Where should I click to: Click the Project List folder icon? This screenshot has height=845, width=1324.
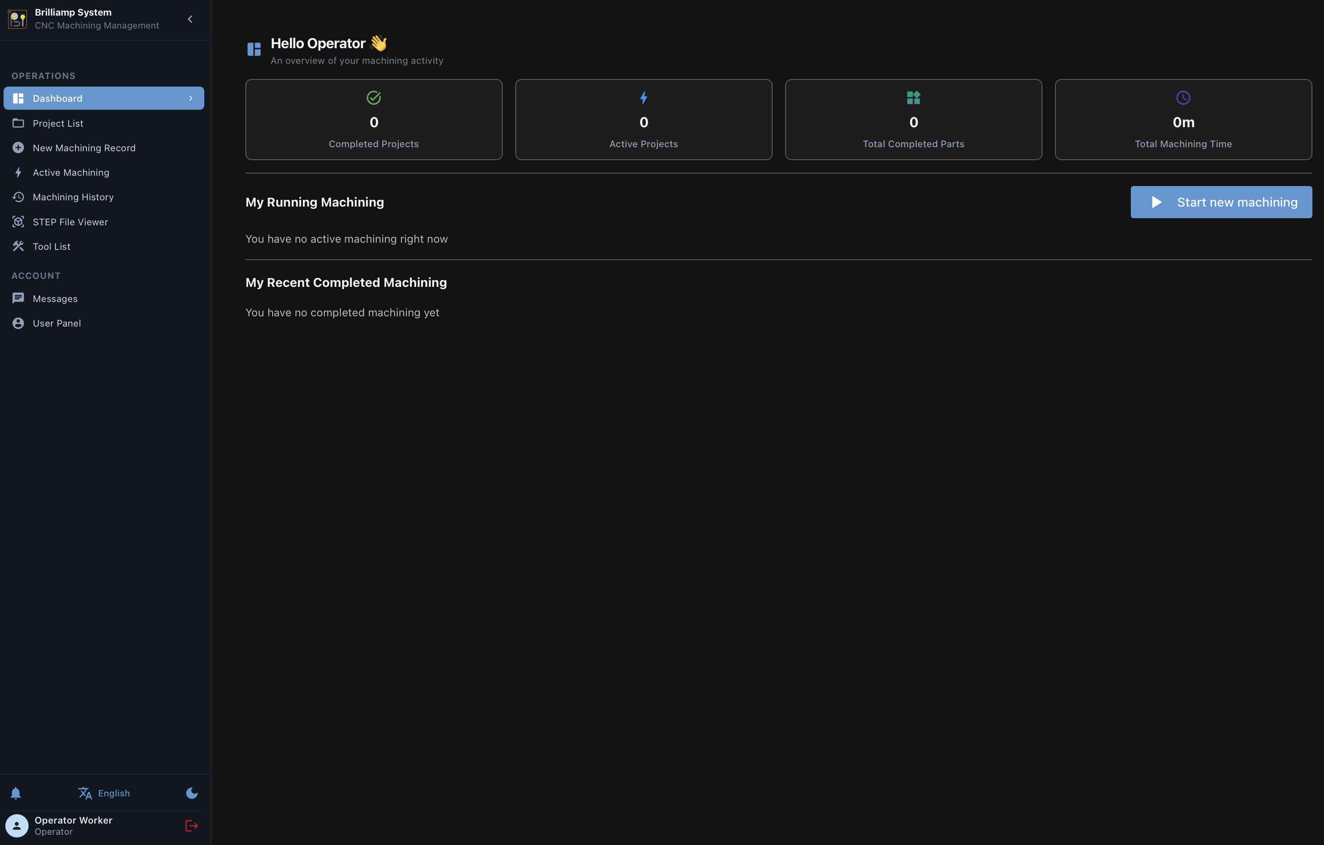18,123
